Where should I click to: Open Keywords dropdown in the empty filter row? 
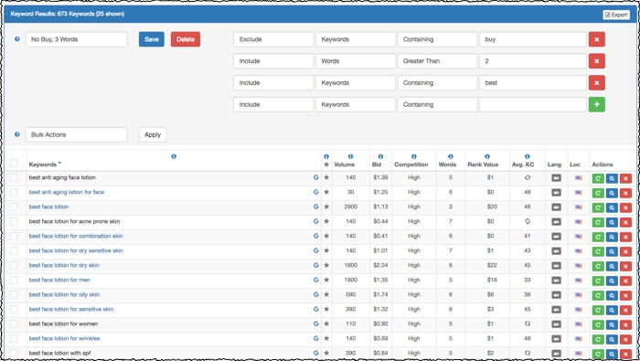pyautogui.click(x=356, y=104)
